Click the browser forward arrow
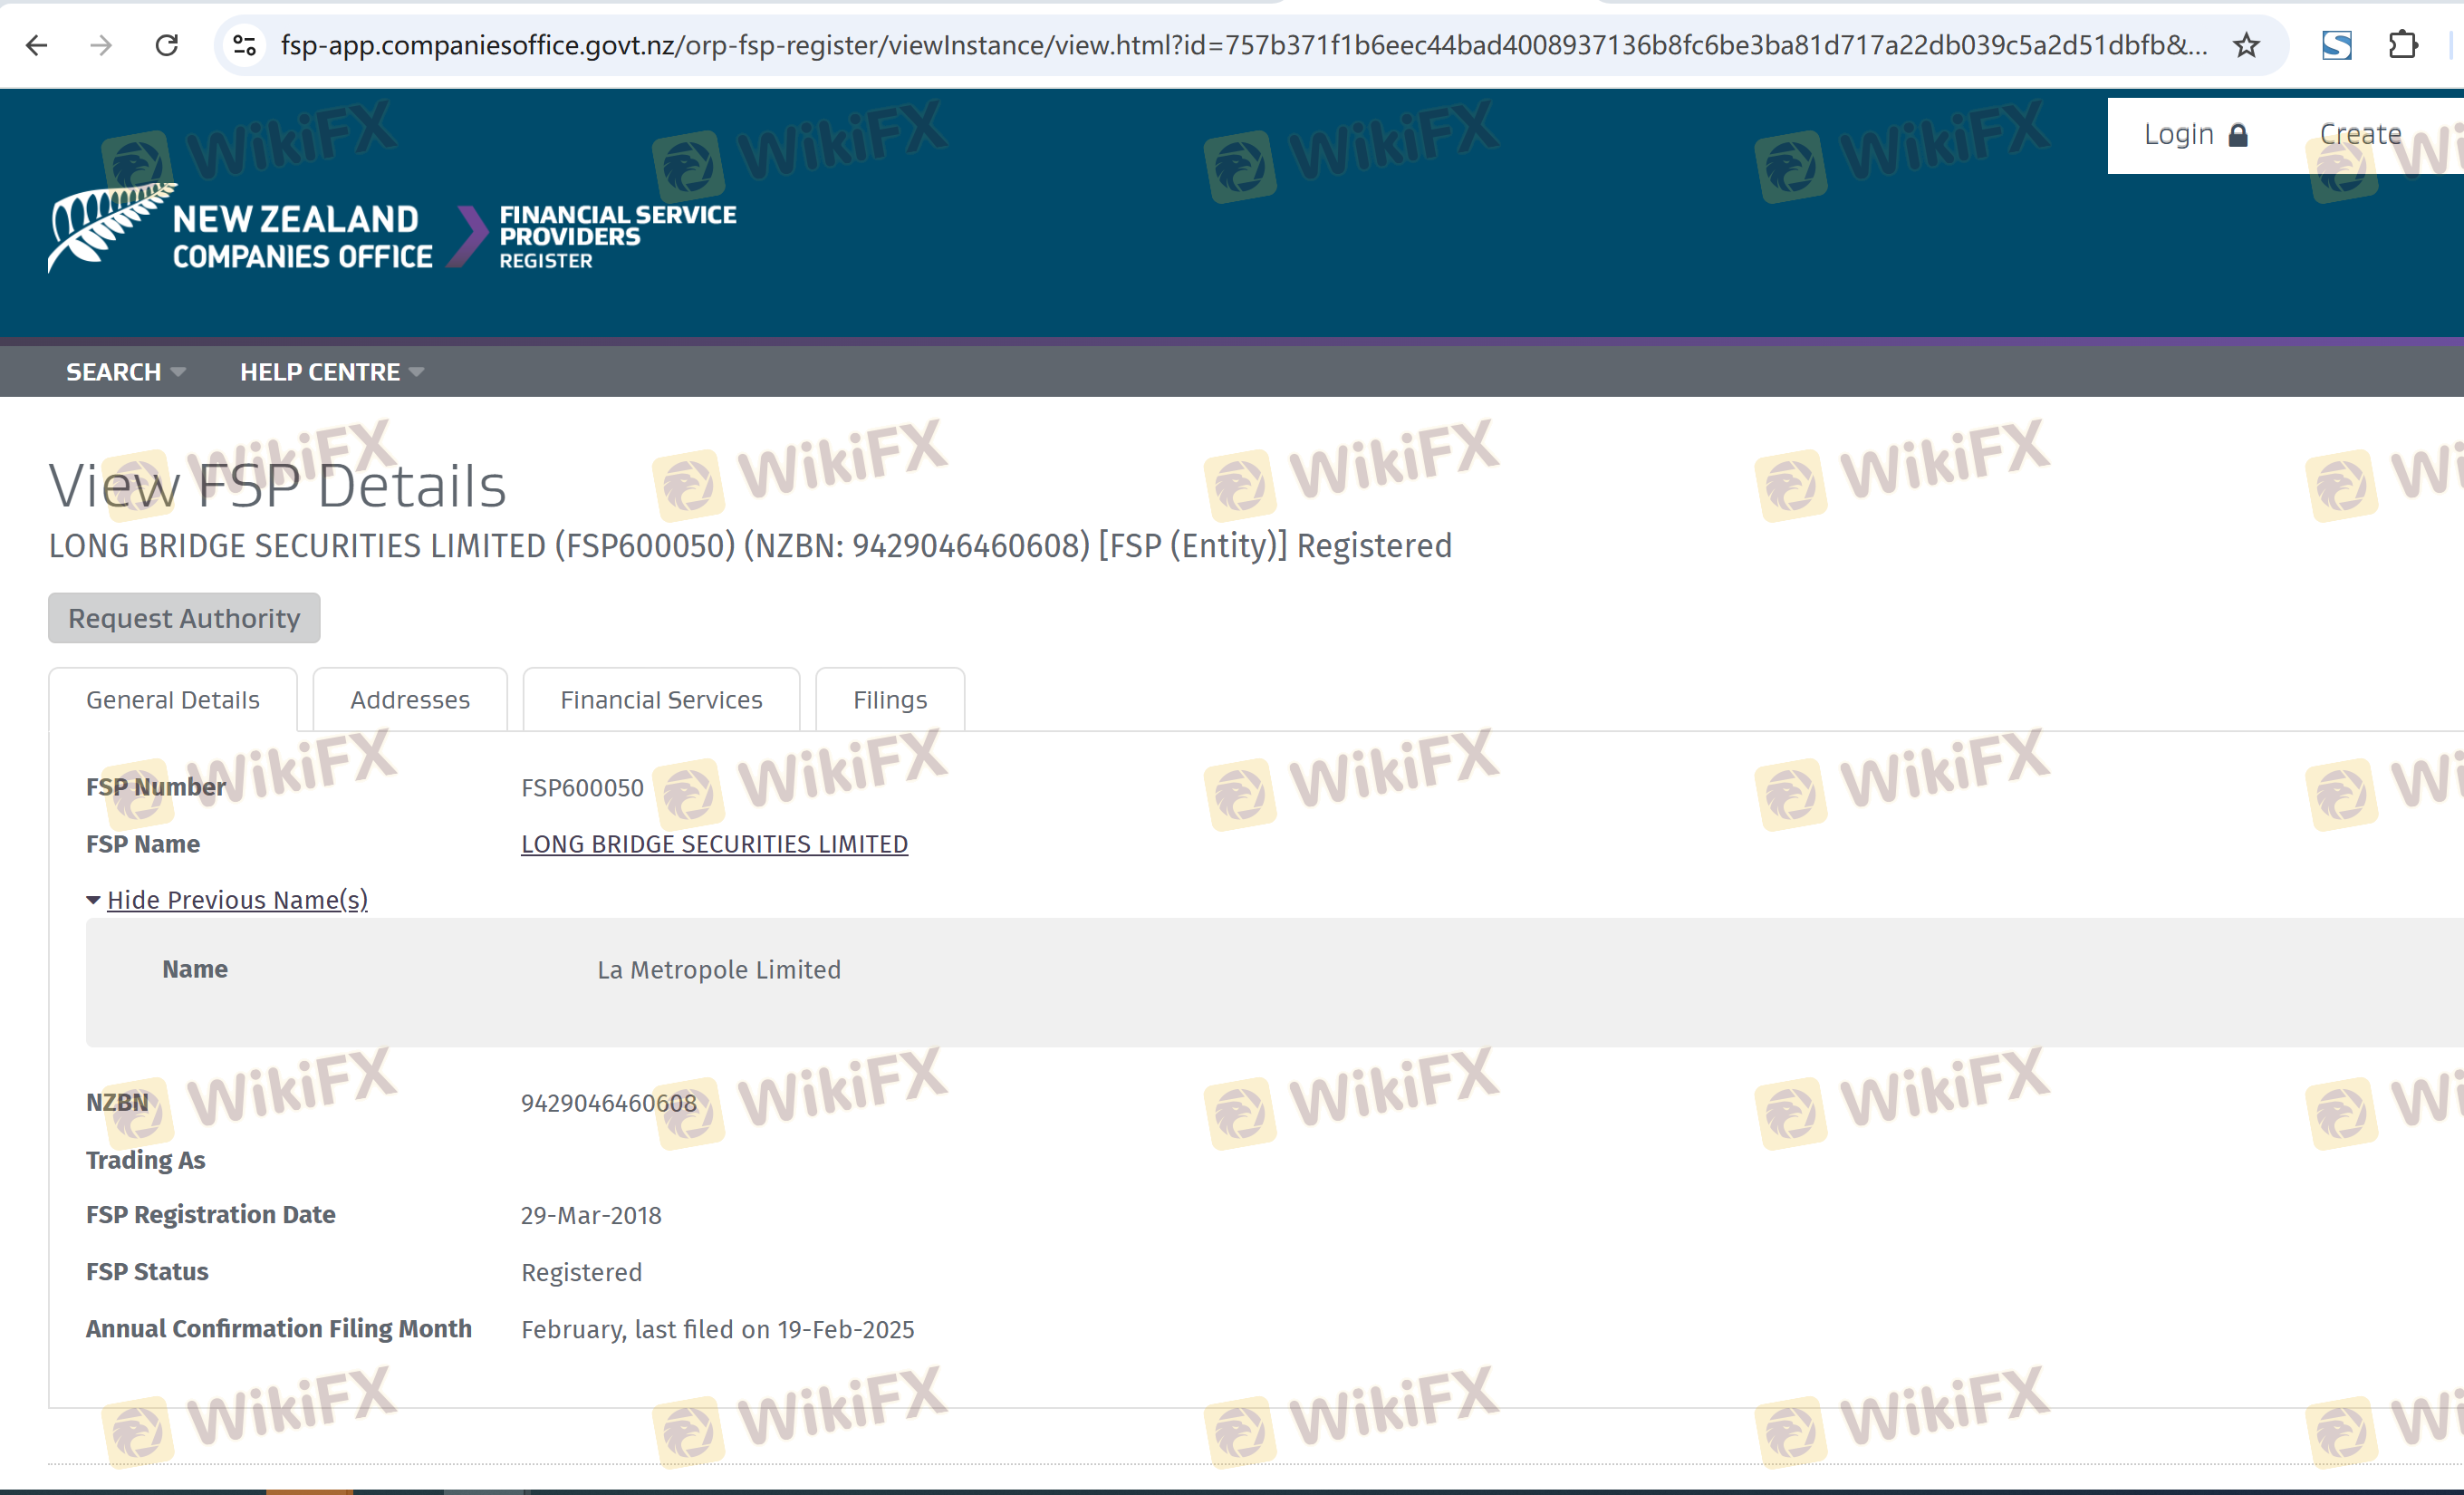This screenshot has width=2464, height=1495. coord(101,45)
